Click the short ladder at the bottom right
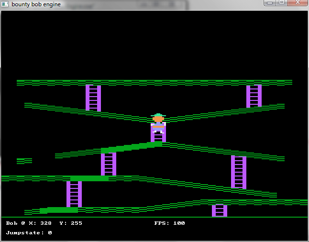The width and height of the screenshot is (309, 242). click(x=220, y=210)
